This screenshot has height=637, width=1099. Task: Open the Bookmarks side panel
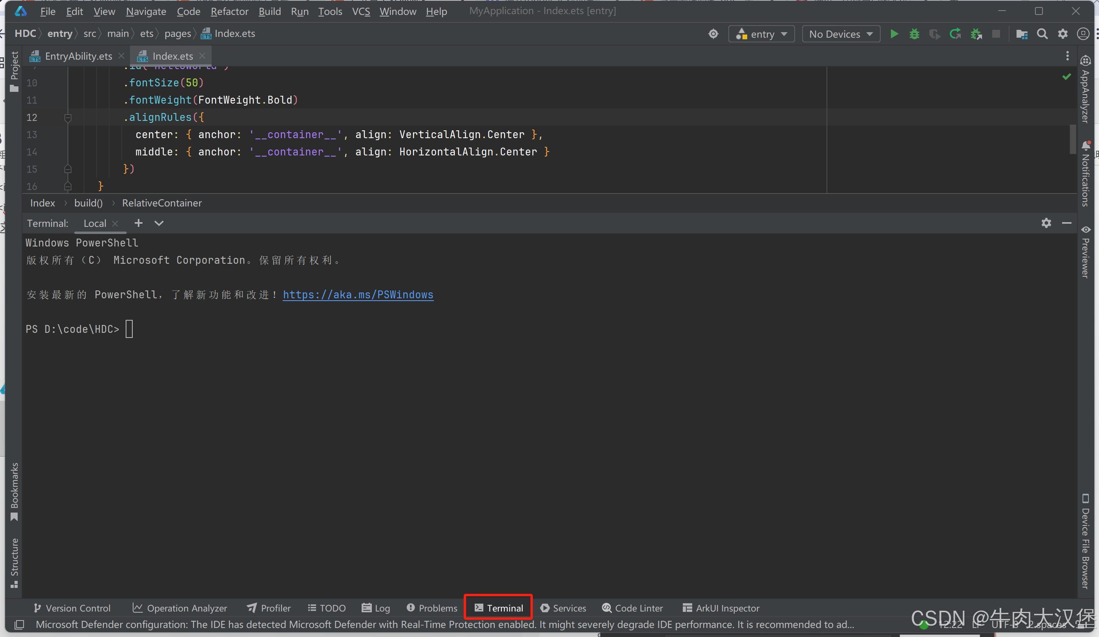pos(14,492)
